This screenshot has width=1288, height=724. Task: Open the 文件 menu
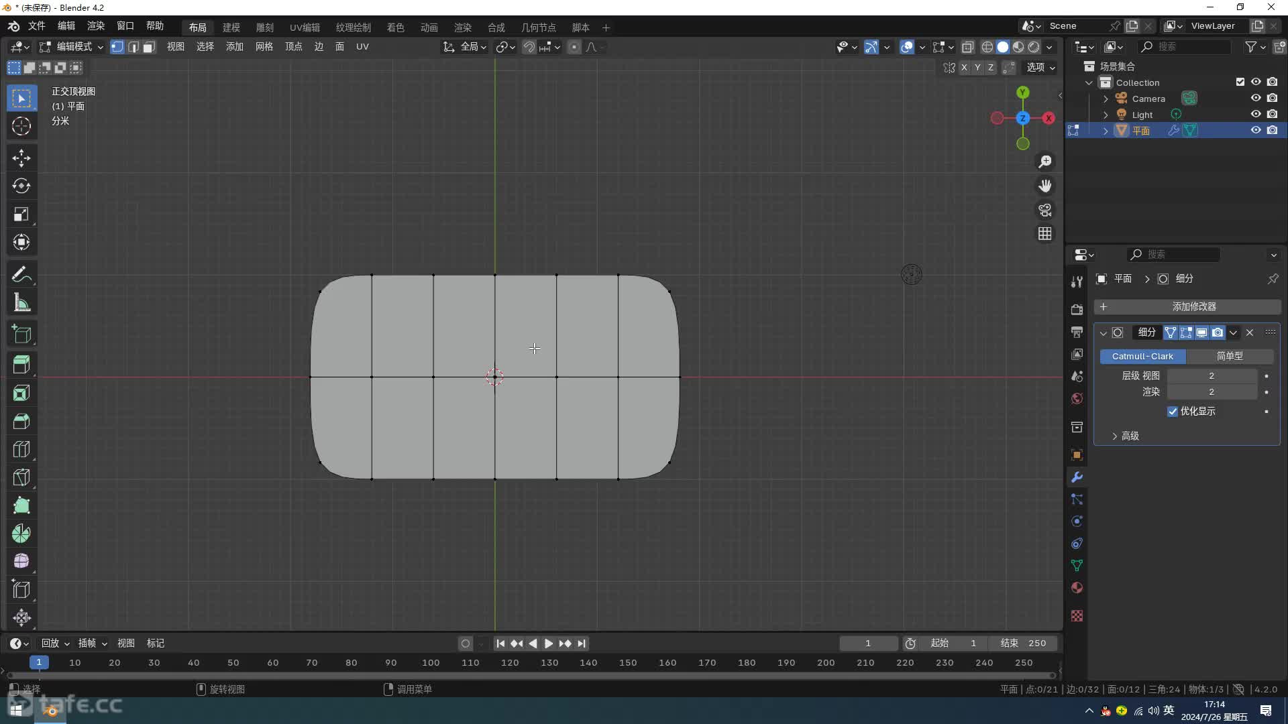click(x=36, y=26)
